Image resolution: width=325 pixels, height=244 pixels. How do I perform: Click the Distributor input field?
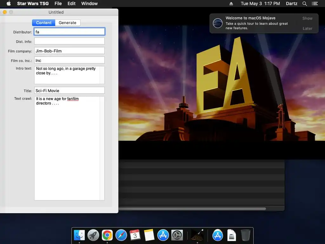[x=70, y=31]
